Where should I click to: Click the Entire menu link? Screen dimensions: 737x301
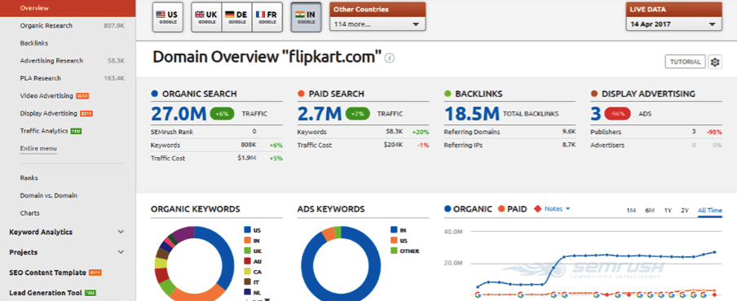pyautogui.click(x=38, y=149)
